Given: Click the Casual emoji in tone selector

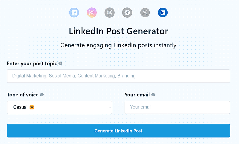Looking at the screenshot, I should (x=32, y=107).
